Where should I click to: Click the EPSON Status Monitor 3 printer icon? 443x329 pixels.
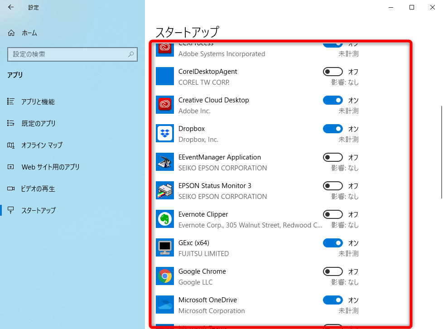pyautogui.click(x=164, y=190)
